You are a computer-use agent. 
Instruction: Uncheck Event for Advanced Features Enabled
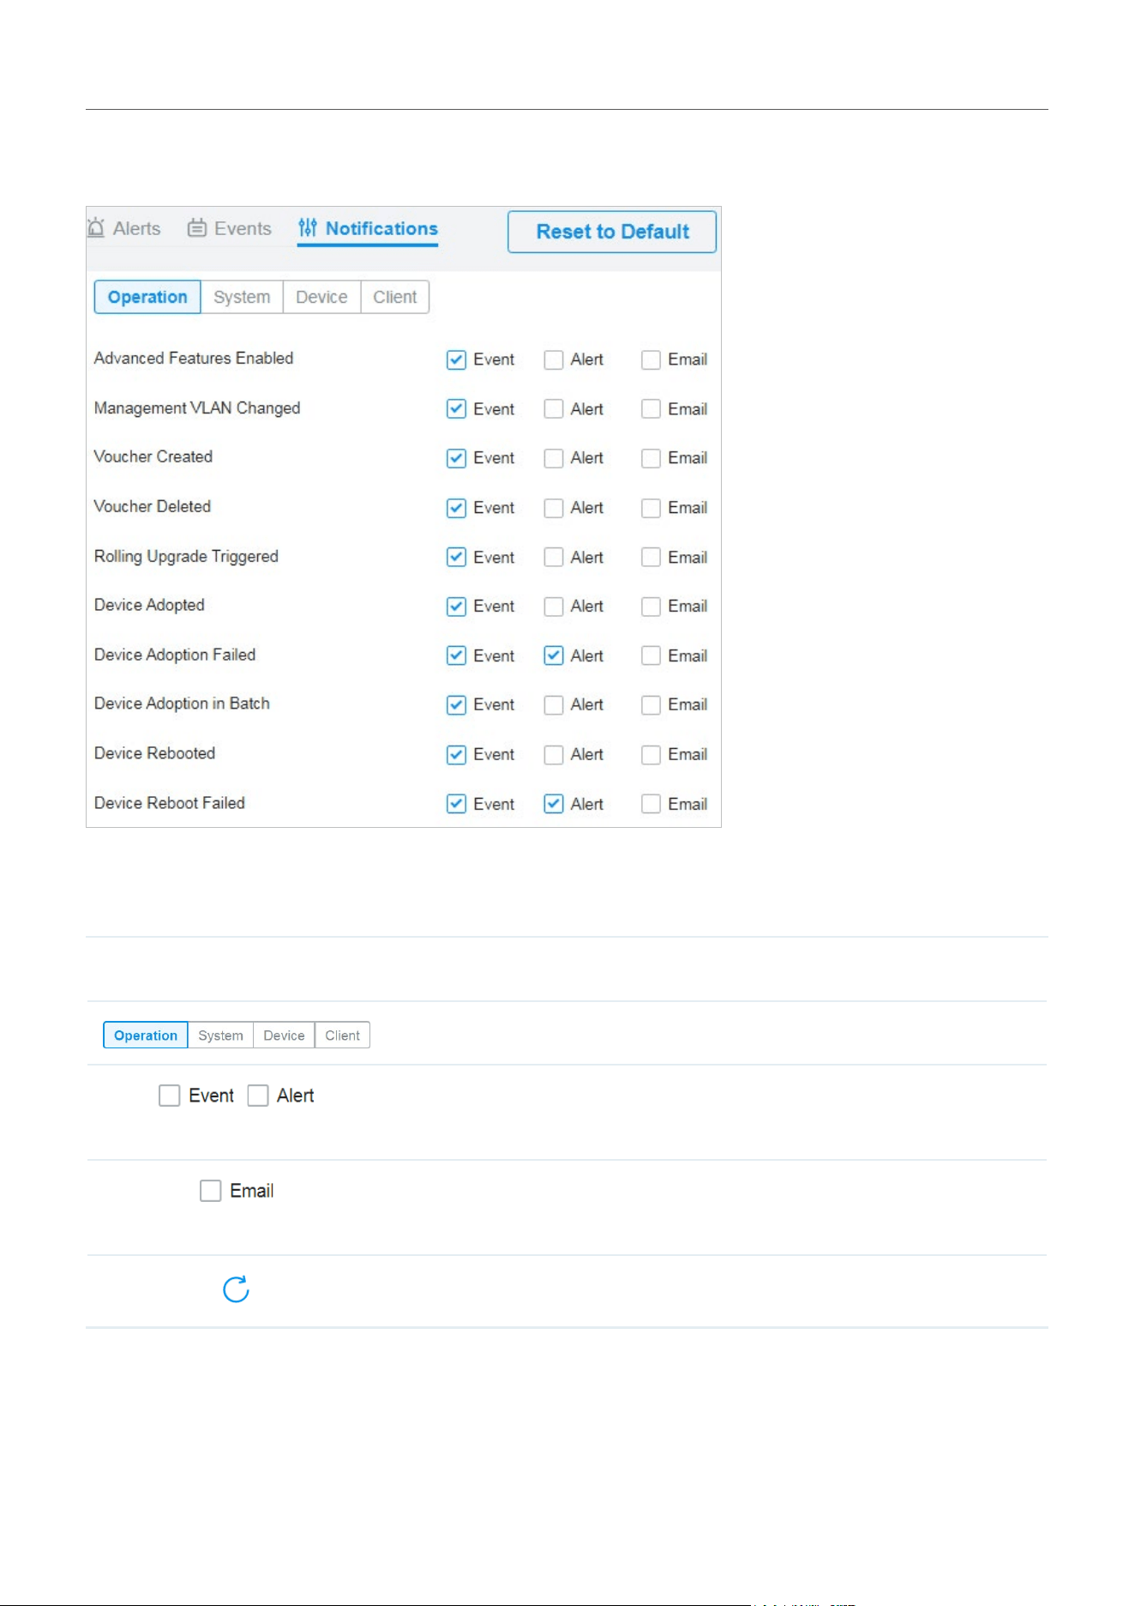coord(456,359)
